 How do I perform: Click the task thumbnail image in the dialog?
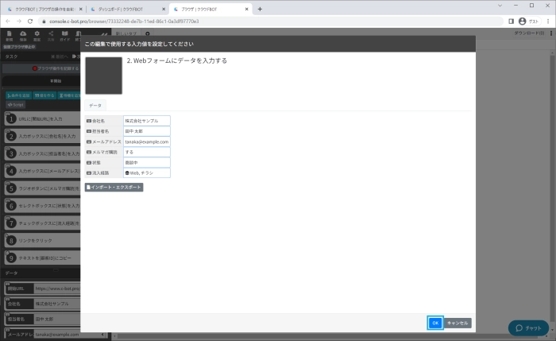(103, 76)
